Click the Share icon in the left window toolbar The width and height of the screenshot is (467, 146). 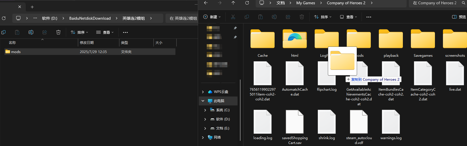[45, 32]
